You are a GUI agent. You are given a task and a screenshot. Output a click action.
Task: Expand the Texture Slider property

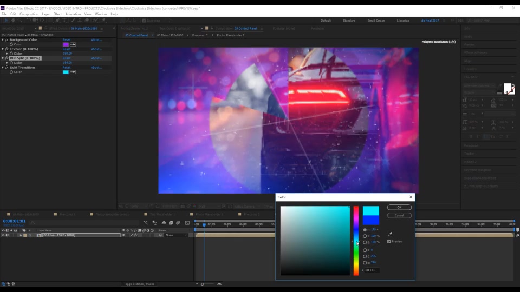pos(7,54)
